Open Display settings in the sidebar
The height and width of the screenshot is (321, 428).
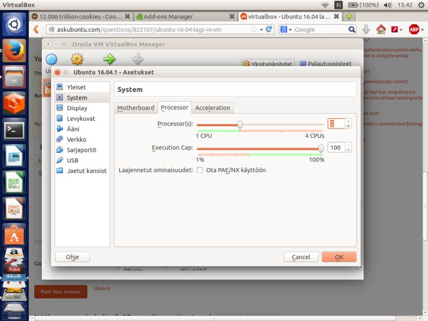[78, 108]
